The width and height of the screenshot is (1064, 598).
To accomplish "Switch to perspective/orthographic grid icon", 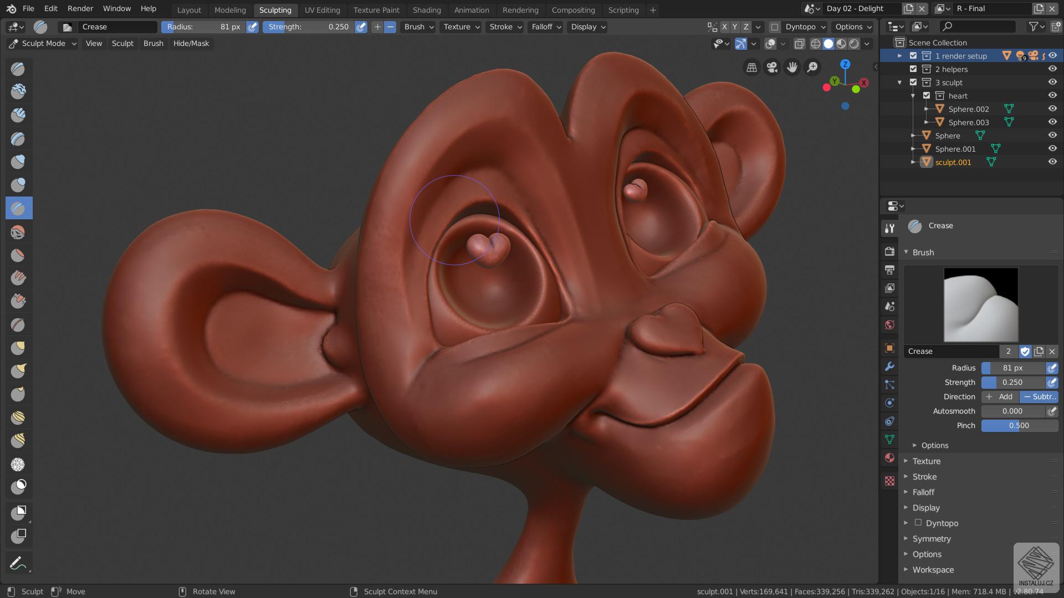I will pos(751,68).
